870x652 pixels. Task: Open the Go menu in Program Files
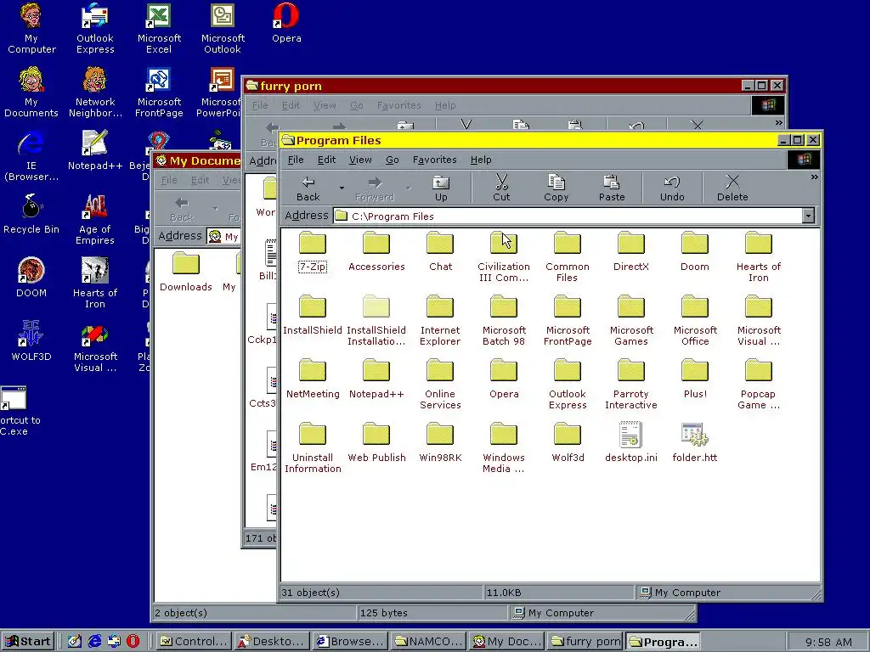393,160
